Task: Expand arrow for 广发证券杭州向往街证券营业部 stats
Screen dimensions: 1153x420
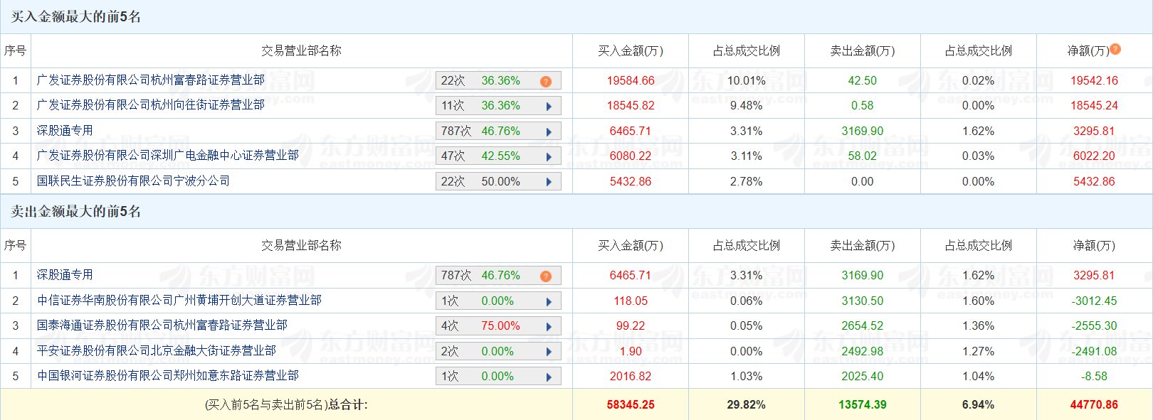Action: point(549,107)
